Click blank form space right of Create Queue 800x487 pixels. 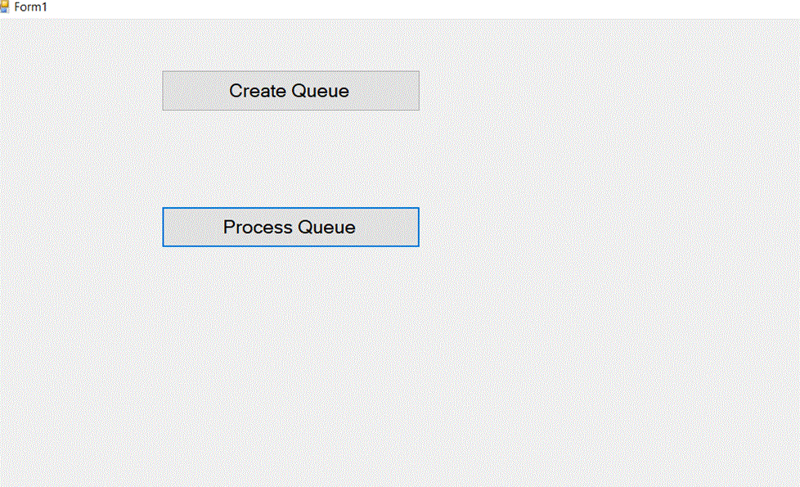tap(589, 91)
